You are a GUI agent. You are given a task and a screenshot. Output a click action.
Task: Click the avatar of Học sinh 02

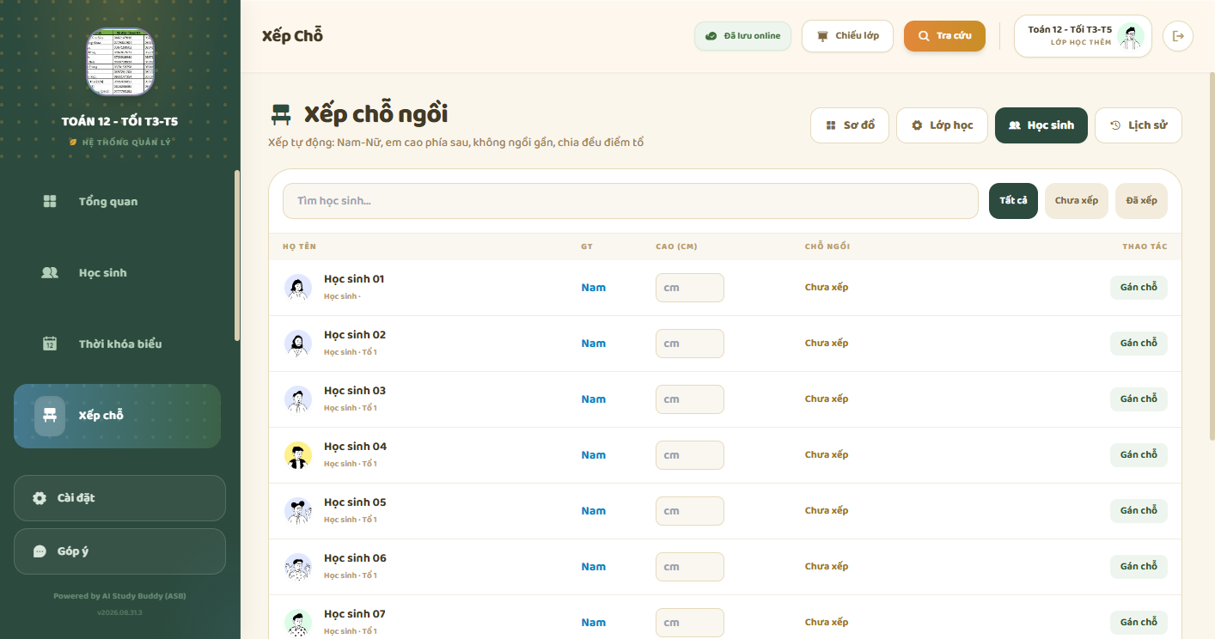(298, 344)
